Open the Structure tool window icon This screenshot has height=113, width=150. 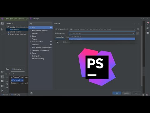tap(2, 30)
